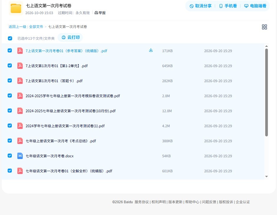
Task: Open 问题反馈 footer link
Action: click(209, 202)
